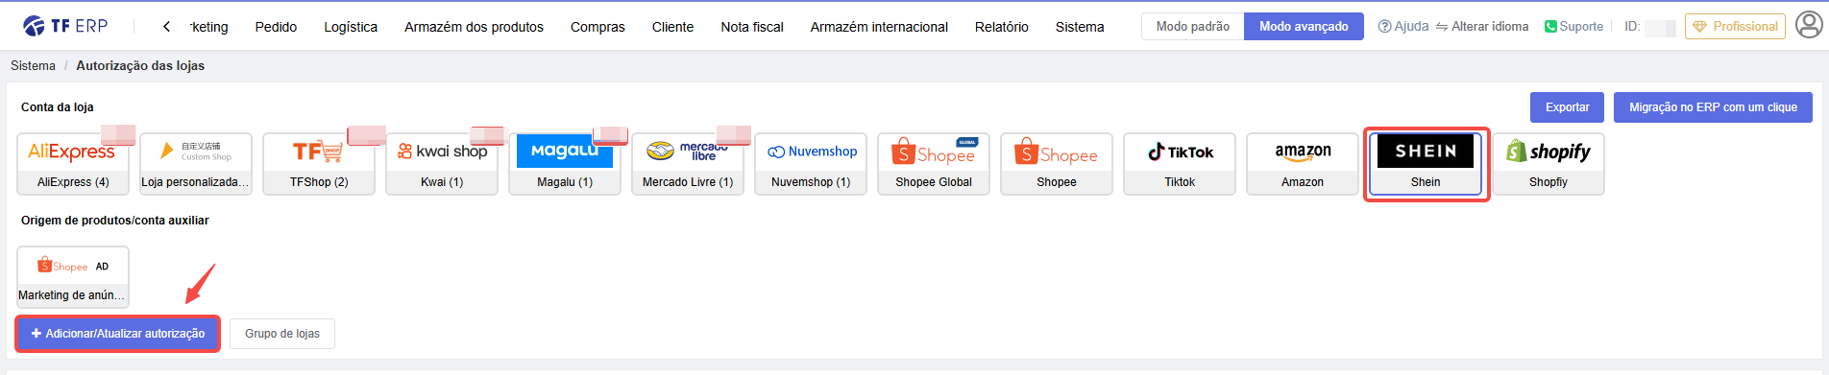The width and height of the screenshot is (1829, 375).
Task: Select the Magalu store card
Action: click(565, 164)
